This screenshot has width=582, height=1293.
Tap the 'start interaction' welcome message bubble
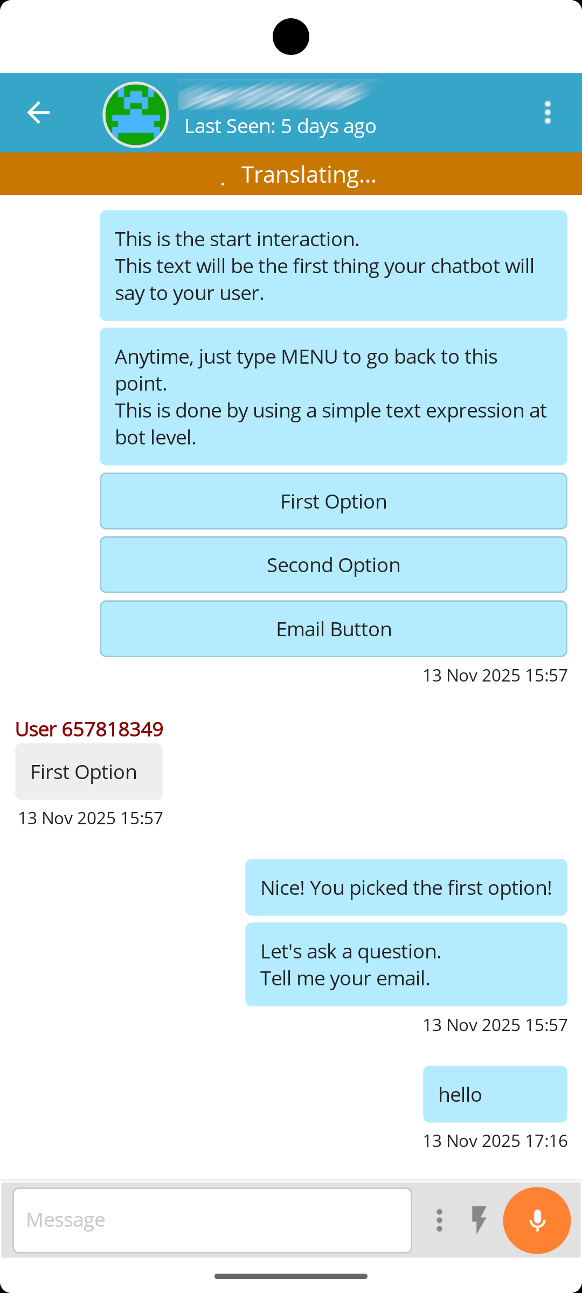(333, 266)
